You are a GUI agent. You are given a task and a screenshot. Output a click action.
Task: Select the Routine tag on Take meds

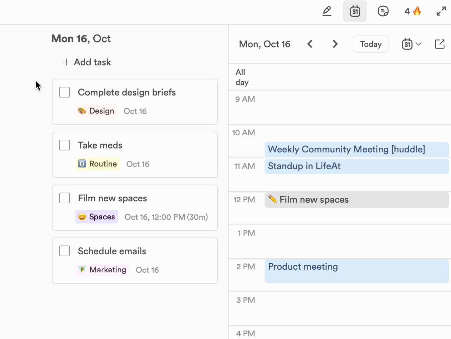pyautogui.click(x=97, y=164)
